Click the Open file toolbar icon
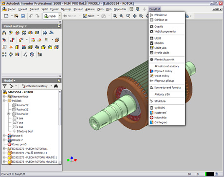 [16, 16]
